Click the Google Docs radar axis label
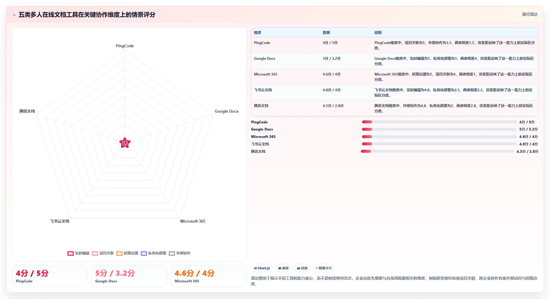This screenshot has width=550, height=299. point(227,111)
